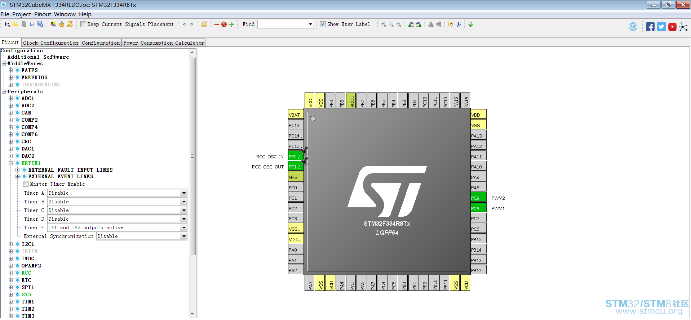Enable Keep Current Signals Placement checkbox
The image size is (691, 320).
tap(83, 24)
